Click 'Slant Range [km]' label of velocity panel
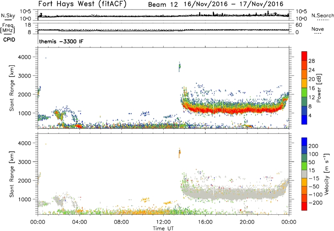This screenshot has height=231, width=334. 12,174
